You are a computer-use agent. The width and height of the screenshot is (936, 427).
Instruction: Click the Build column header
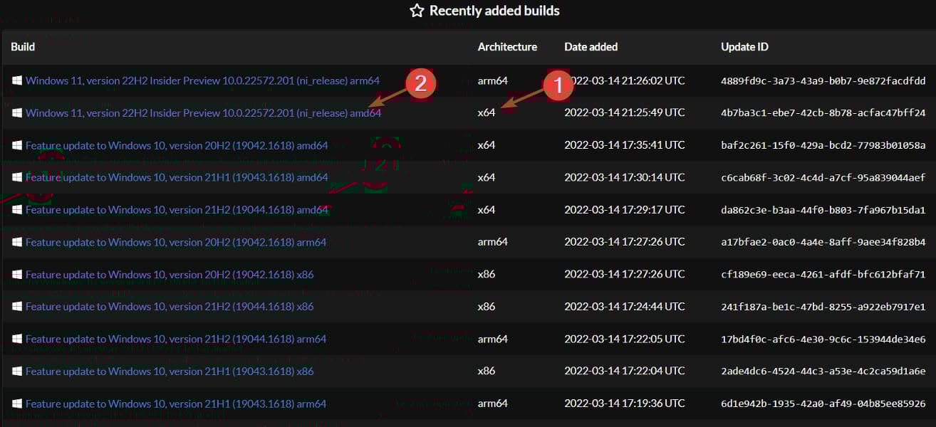[x=23, y=47]
